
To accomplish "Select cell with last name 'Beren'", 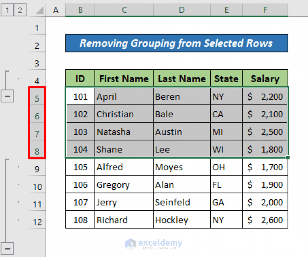I will tap(182, 96).
